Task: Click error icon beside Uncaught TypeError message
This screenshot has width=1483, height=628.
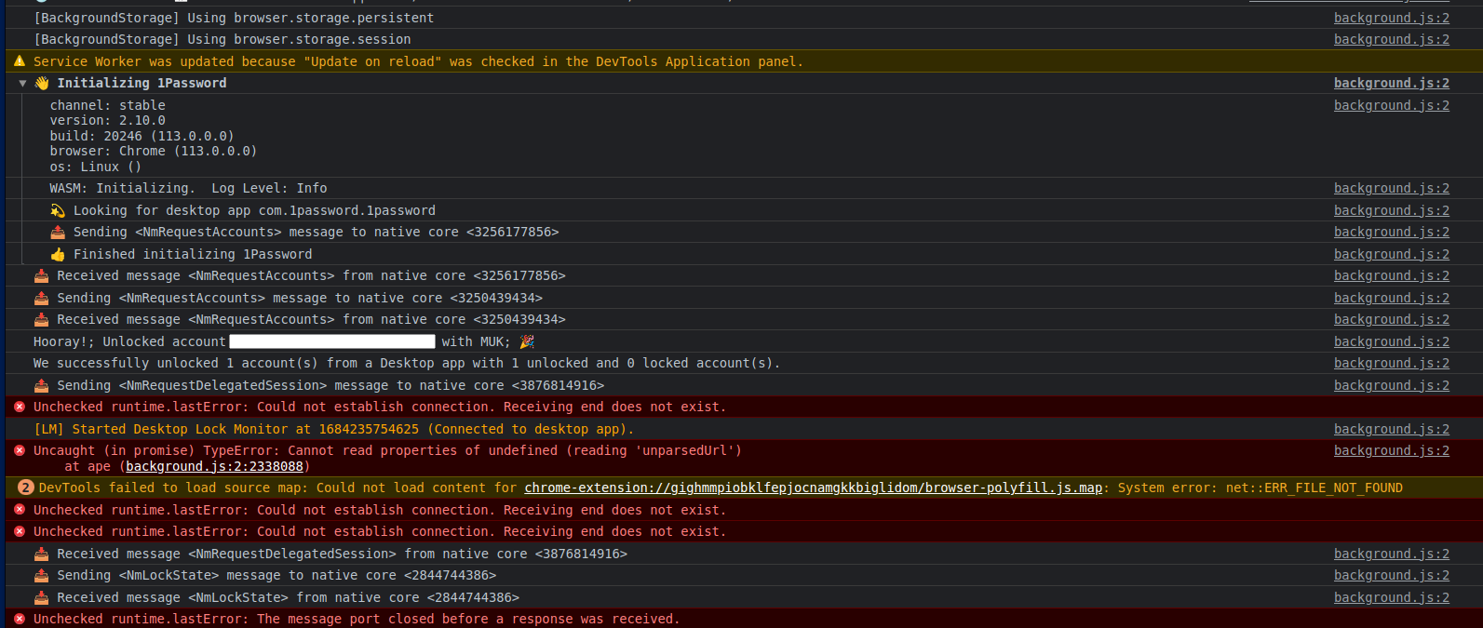Action: [x=20, y=450]
